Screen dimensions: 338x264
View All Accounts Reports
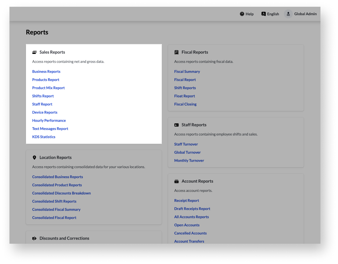[x=192, y=217]
